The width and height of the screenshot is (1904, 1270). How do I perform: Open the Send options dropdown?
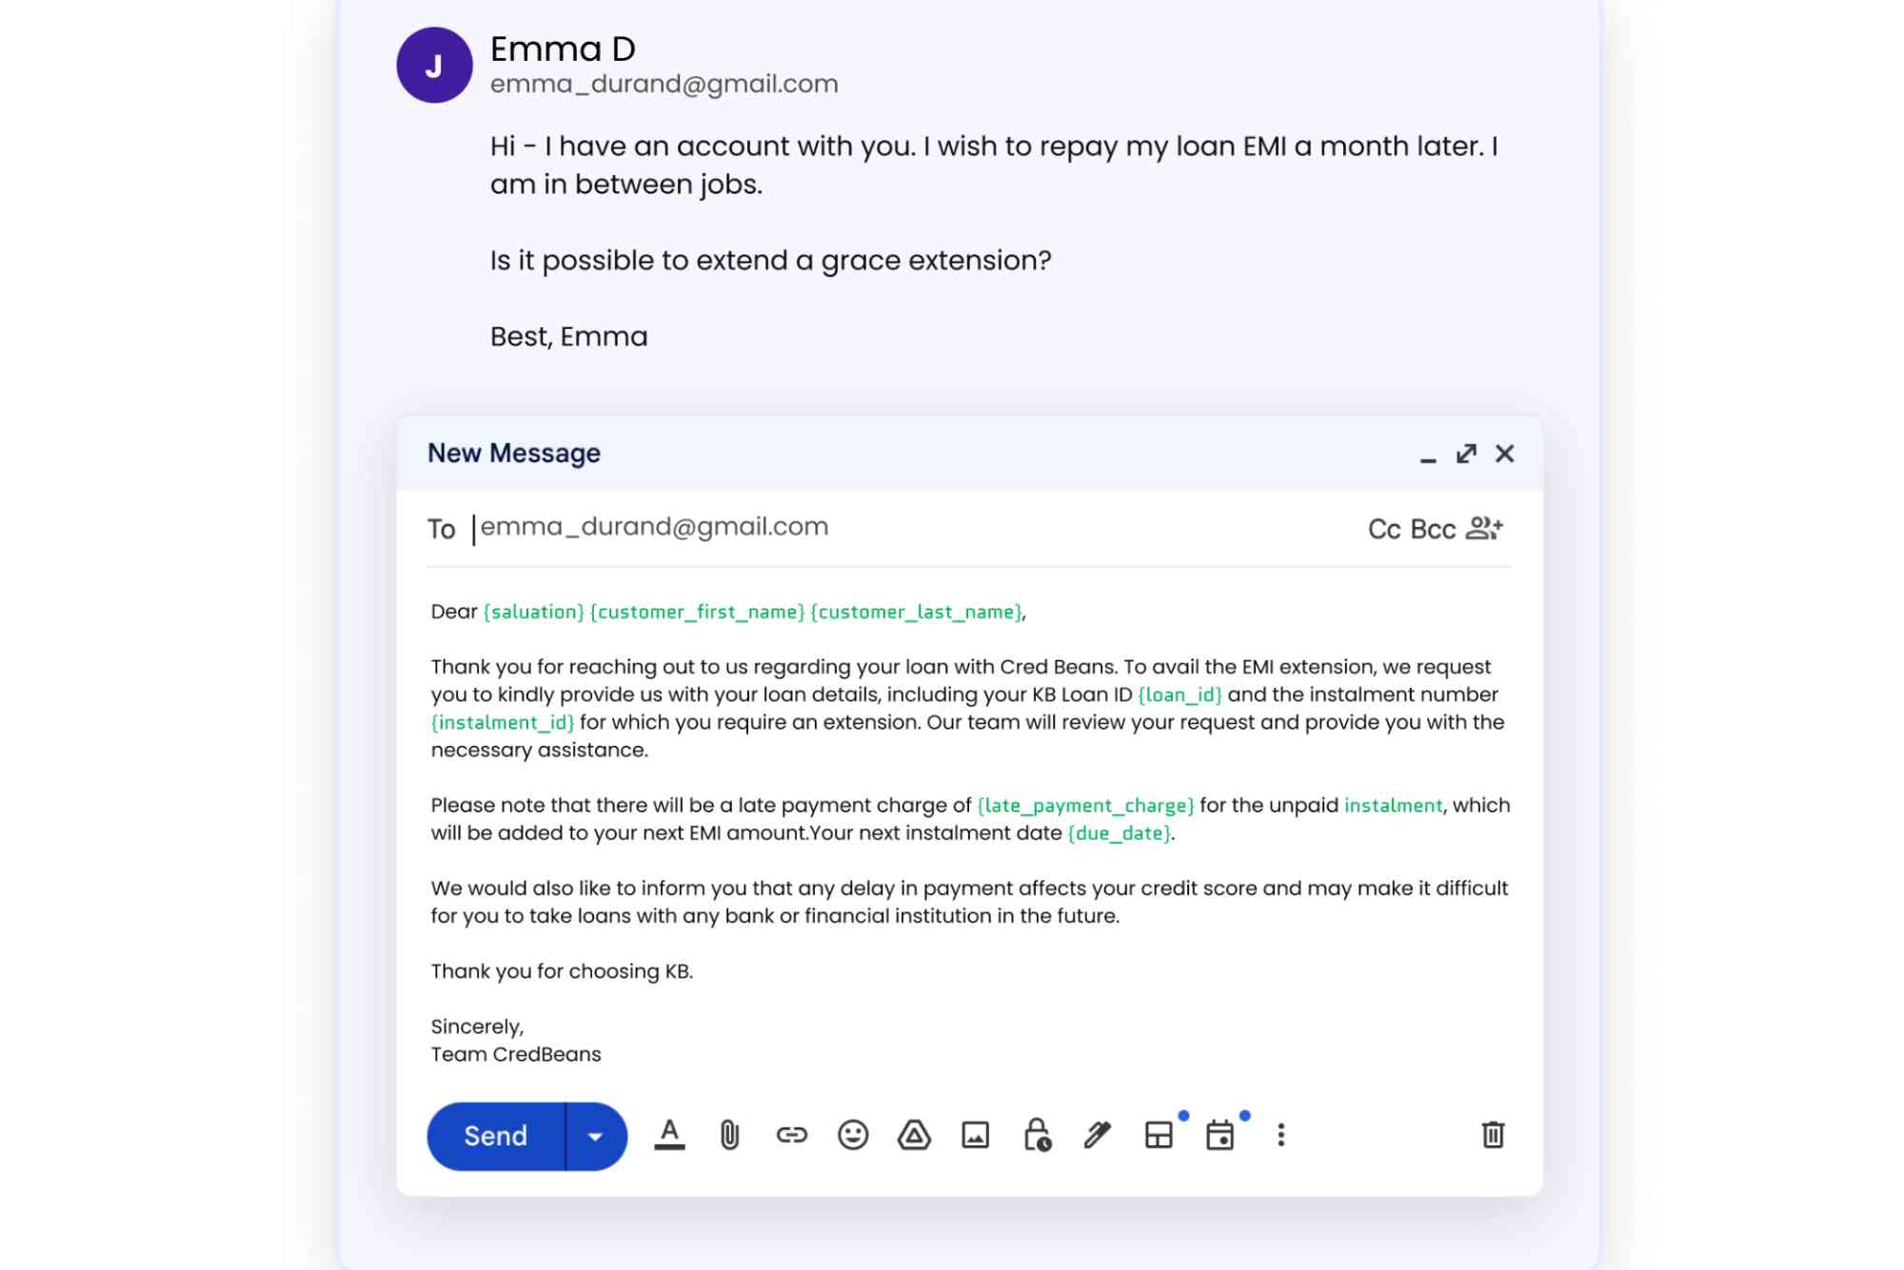pyautogui.click(x=594, y=1135)
